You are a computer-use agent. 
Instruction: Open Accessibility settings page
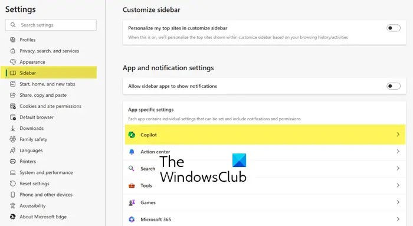coord(32,206)
